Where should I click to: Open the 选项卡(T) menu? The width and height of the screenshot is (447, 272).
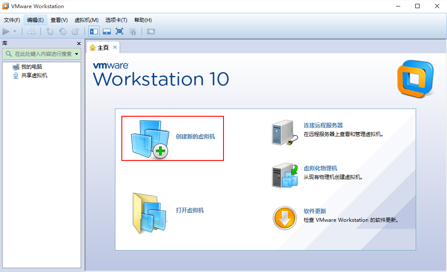click(x=116, y=20)
